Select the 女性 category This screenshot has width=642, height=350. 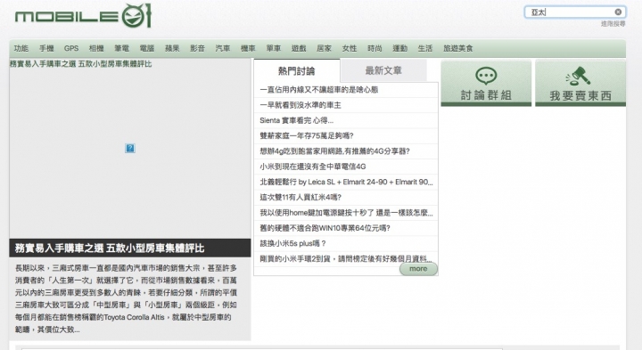coord(350,48)
